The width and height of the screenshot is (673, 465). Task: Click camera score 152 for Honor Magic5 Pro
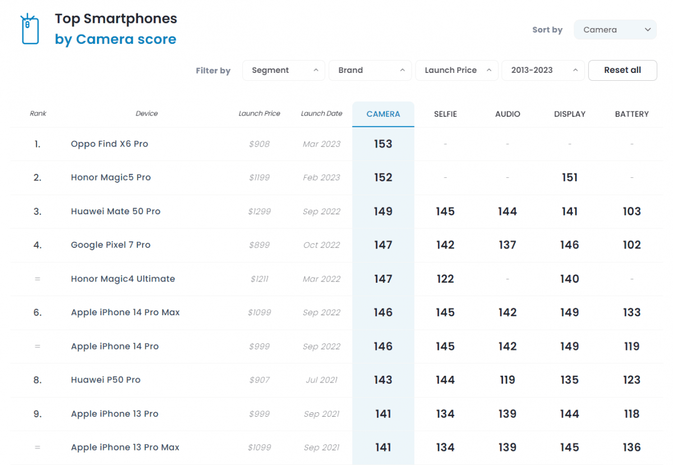[383, 177]
